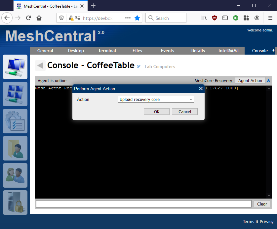Cancel the agent action dialog
Viewport: 277px width, 229px height.
tap(184, 112)
